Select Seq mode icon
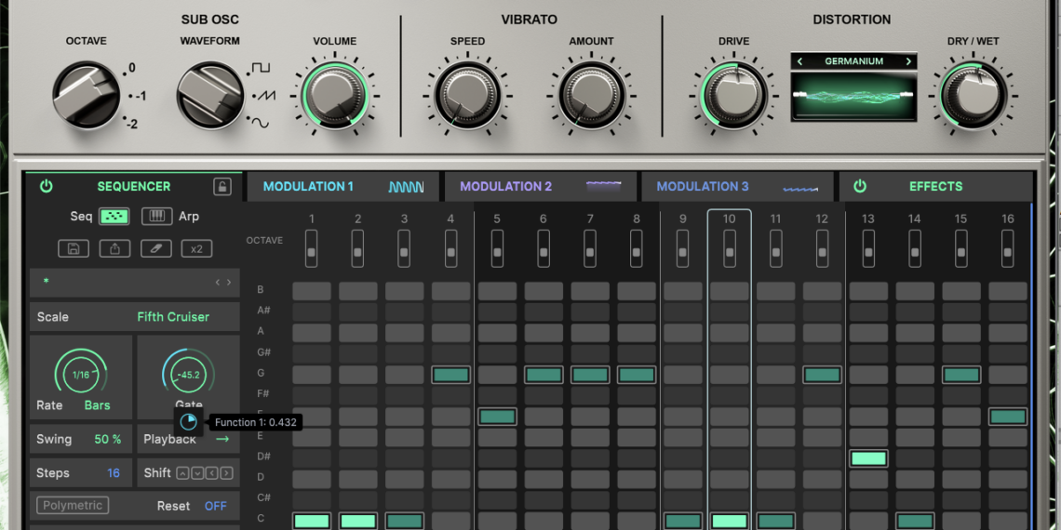This screenshot has width=1061, height=530. (x=114, y=216)
